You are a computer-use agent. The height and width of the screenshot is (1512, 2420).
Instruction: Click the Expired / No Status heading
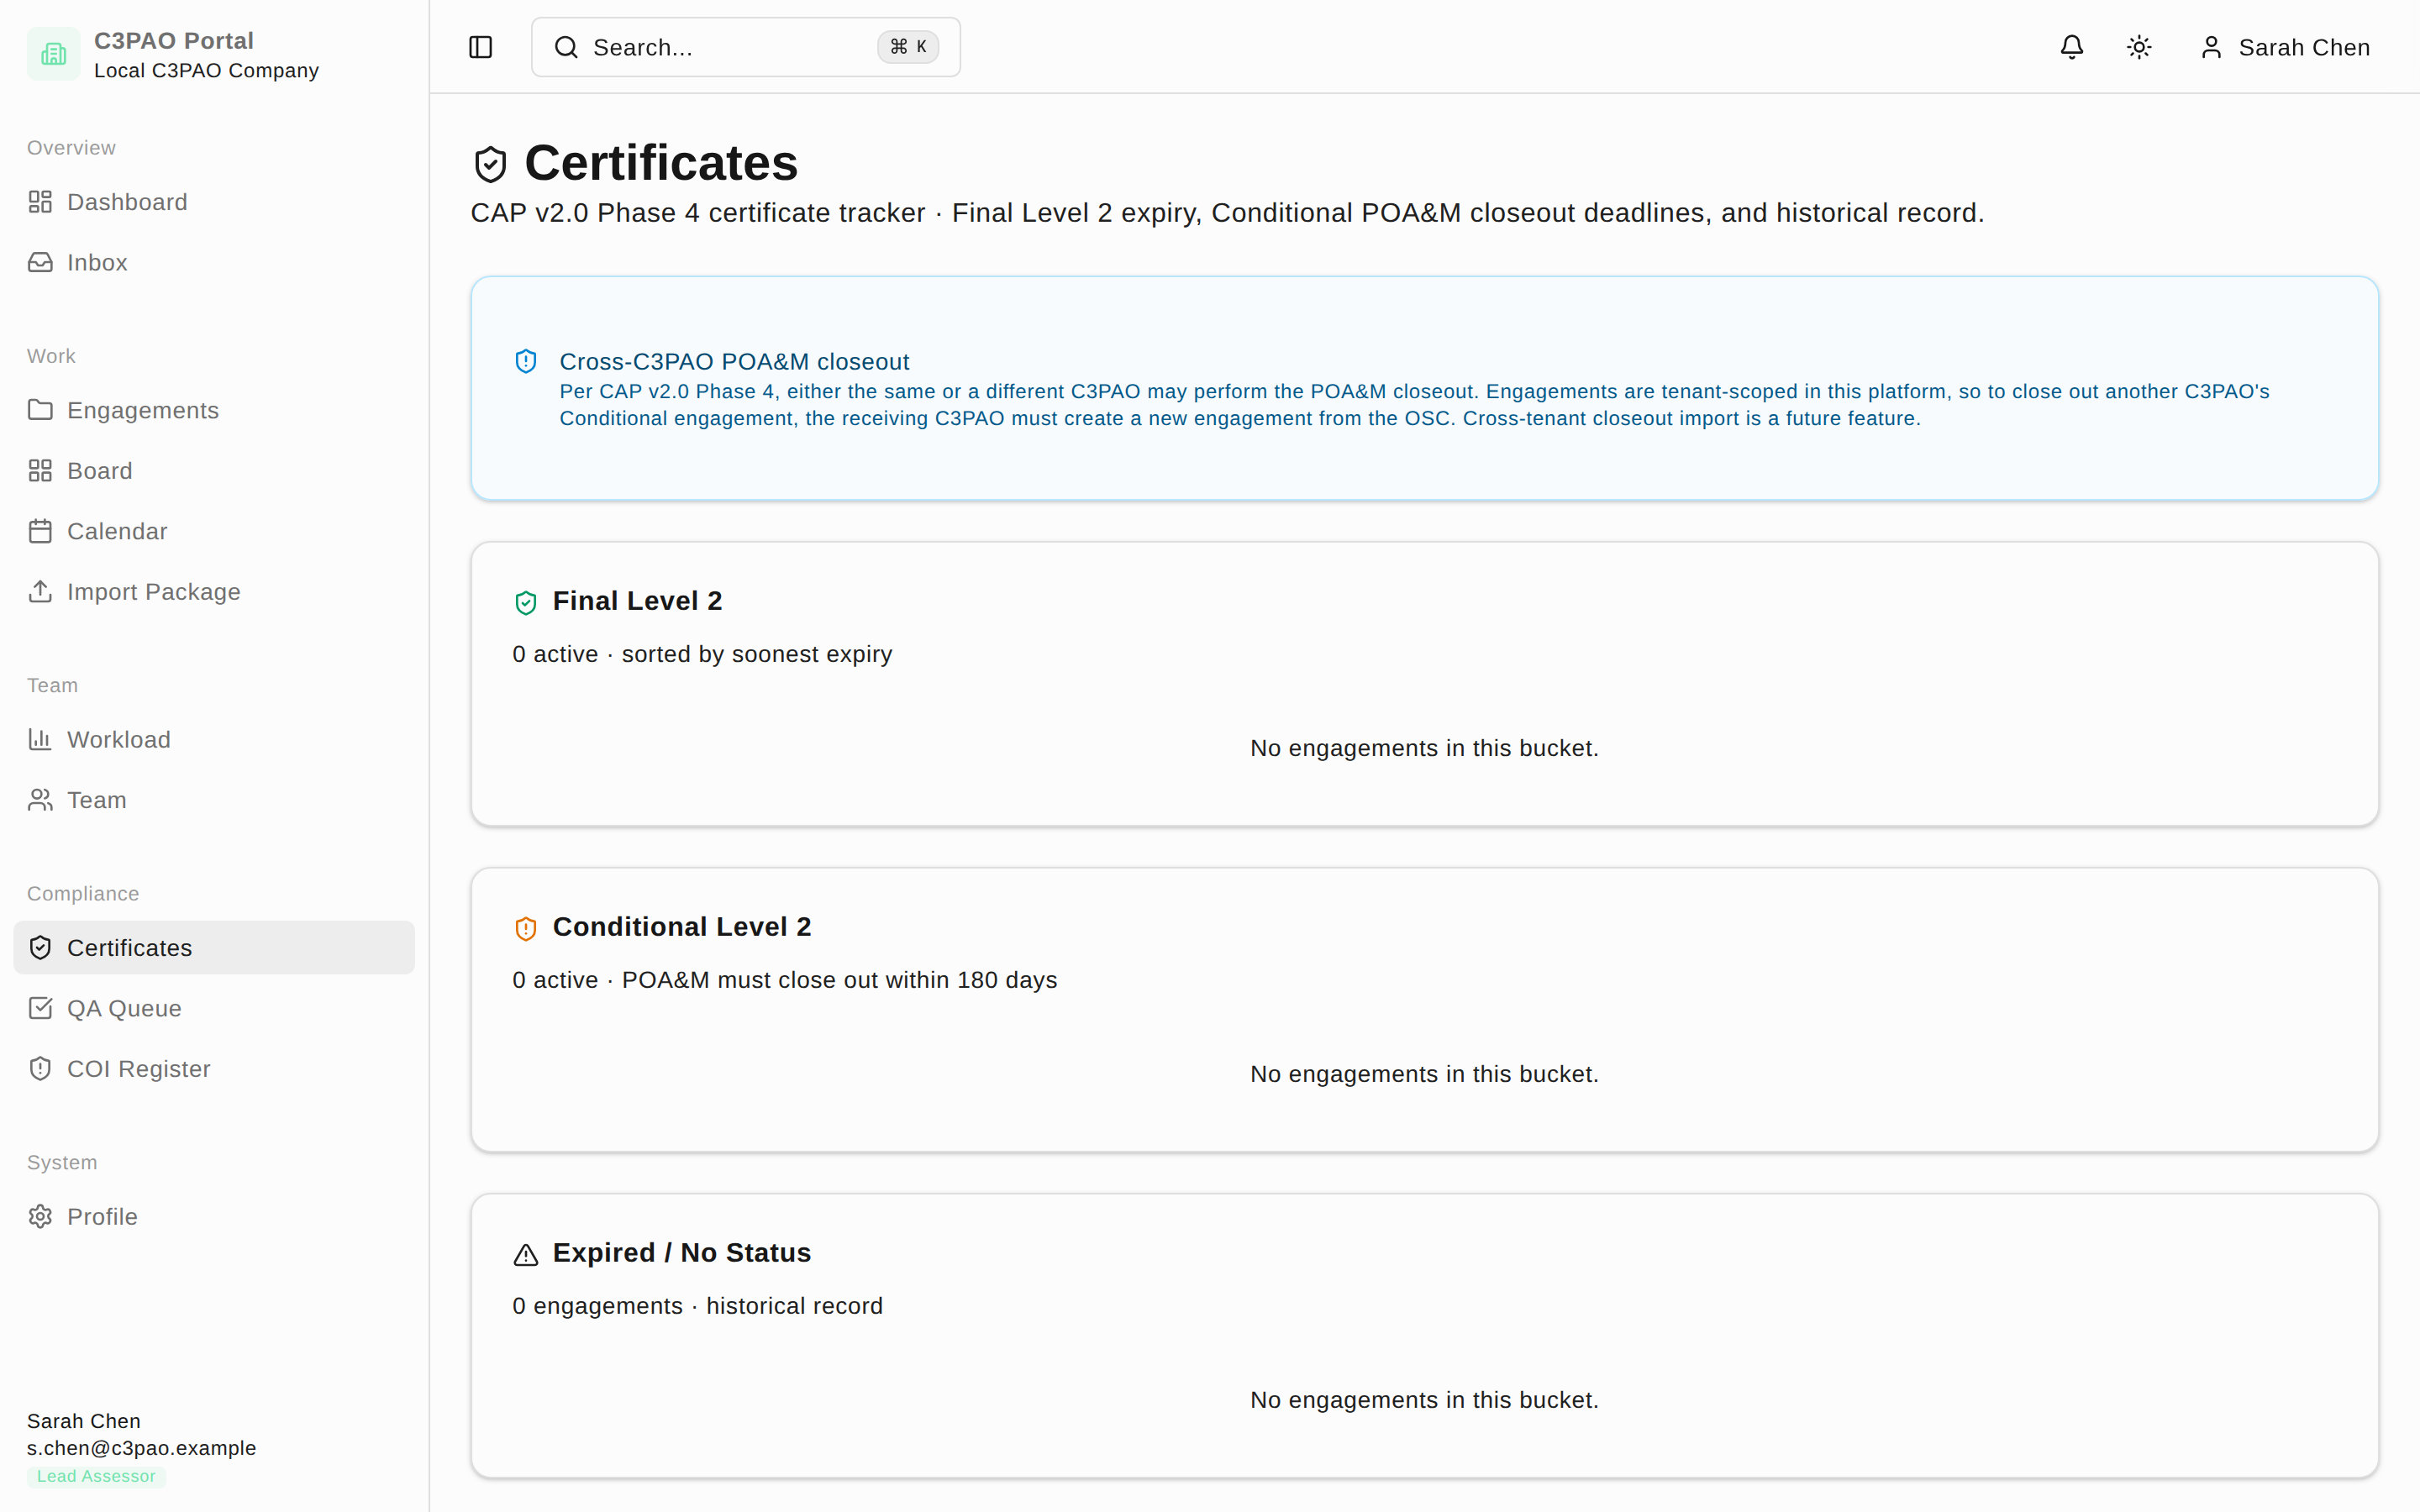(682, 1253)
